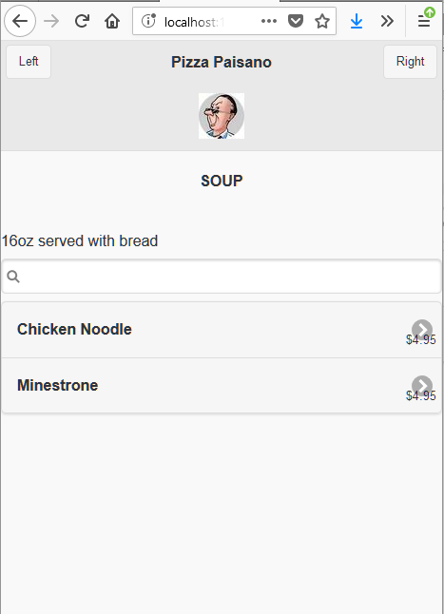Bookmark this page with the star
The width and height of the screenshot is (444, 614).
coord(322,21)
